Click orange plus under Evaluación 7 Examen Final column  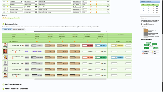point(101,41)
